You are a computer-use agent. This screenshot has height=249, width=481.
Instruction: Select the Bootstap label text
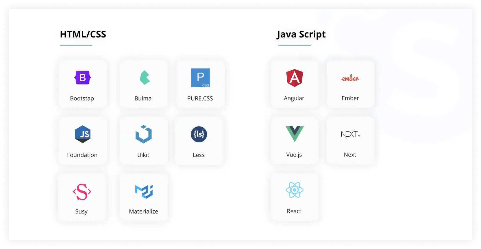pyautogui.click(x=82, y=98)
